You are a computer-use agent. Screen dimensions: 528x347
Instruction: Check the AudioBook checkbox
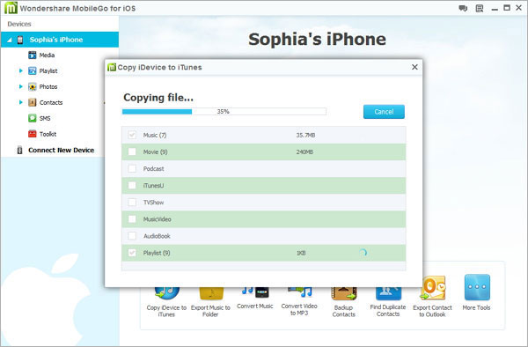[x=132, y=236]
